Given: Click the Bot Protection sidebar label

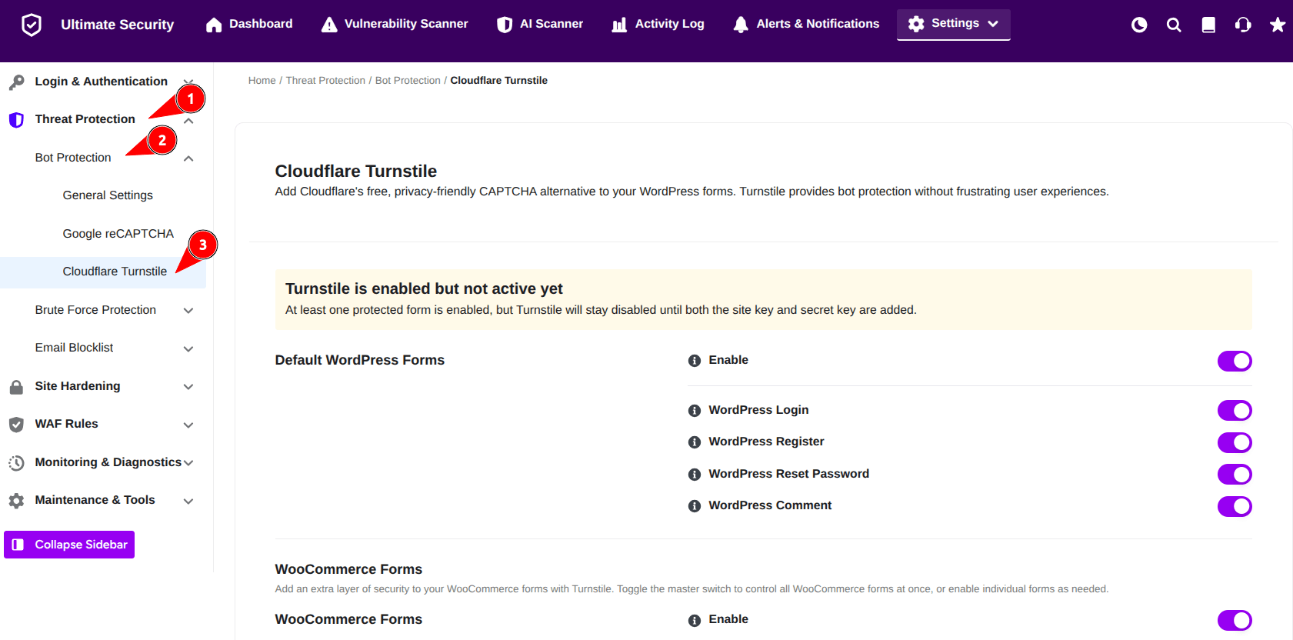Looking at the screenshot, I should point(73,158).
